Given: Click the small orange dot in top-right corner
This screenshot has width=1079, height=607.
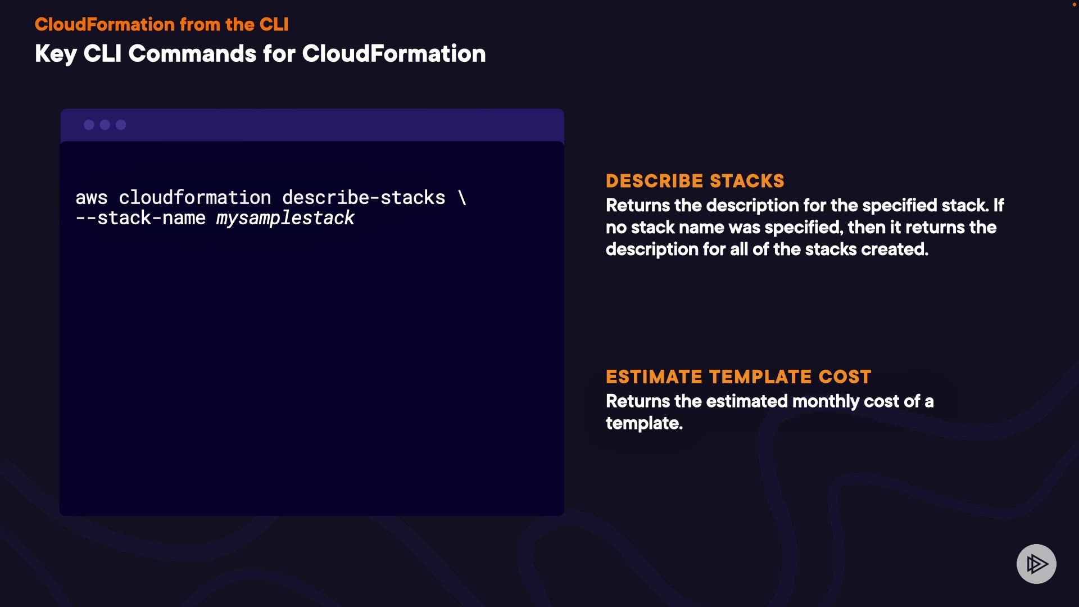Looking at the screenshot, I should [1075, 4].
